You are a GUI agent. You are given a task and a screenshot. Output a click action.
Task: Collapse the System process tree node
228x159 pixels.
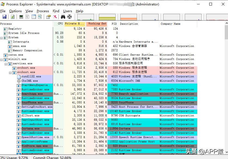(x=2, y=37)
